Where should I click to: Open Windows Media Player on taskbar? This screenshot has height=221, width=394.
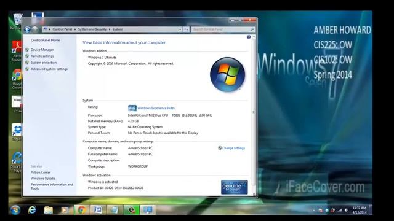[65, 210]
